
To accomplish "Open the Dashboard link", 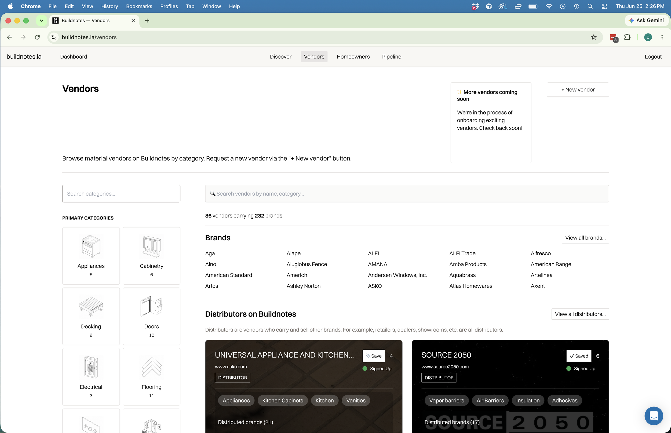I will tap(74, 57).
